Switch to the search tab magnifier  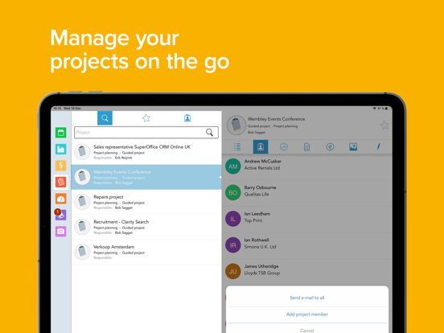pyautogui.click(x=105, y=118)
